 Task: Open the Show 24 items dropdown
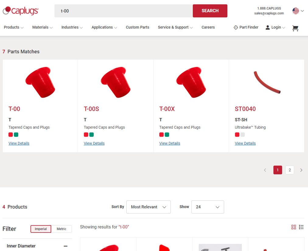(x=208, y=207)
